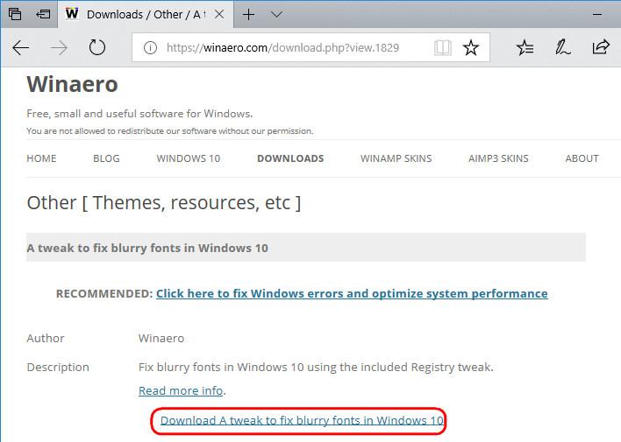Set these tabs aside icon
The height and width of the screenshot is (442, 621).
point(43,14)
